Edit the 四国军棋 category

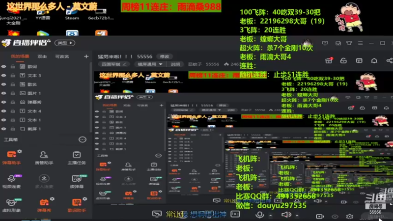[113, 64]
